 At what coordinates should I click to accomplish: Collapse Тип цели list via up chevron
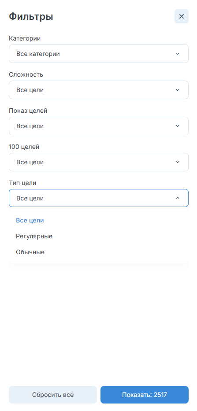[178, 198]
